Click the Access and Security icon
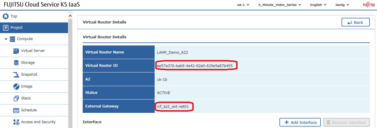 16,122
